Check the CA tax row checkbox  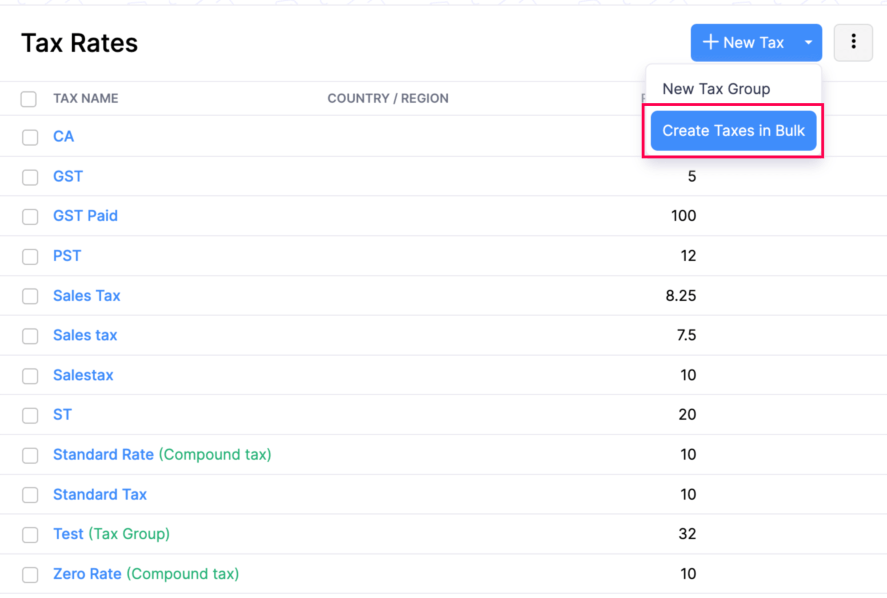30,137
